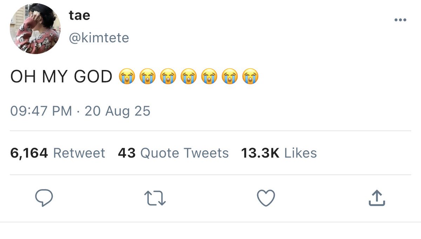Retweet using the arrows icon

click(155, 198)
